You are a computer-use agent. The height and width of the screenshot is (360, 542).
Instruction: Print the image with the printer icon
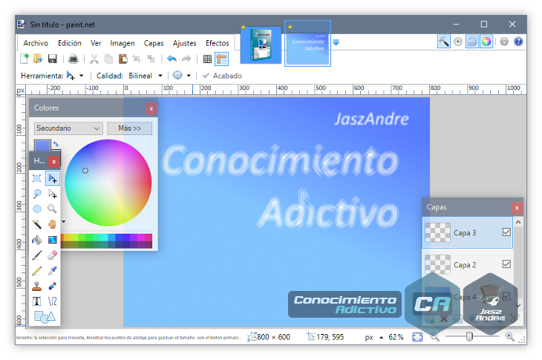tap(73, 59)
